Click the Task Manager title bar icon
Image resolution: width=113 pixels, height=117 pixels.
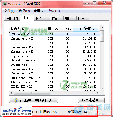[x=4, y=4]
